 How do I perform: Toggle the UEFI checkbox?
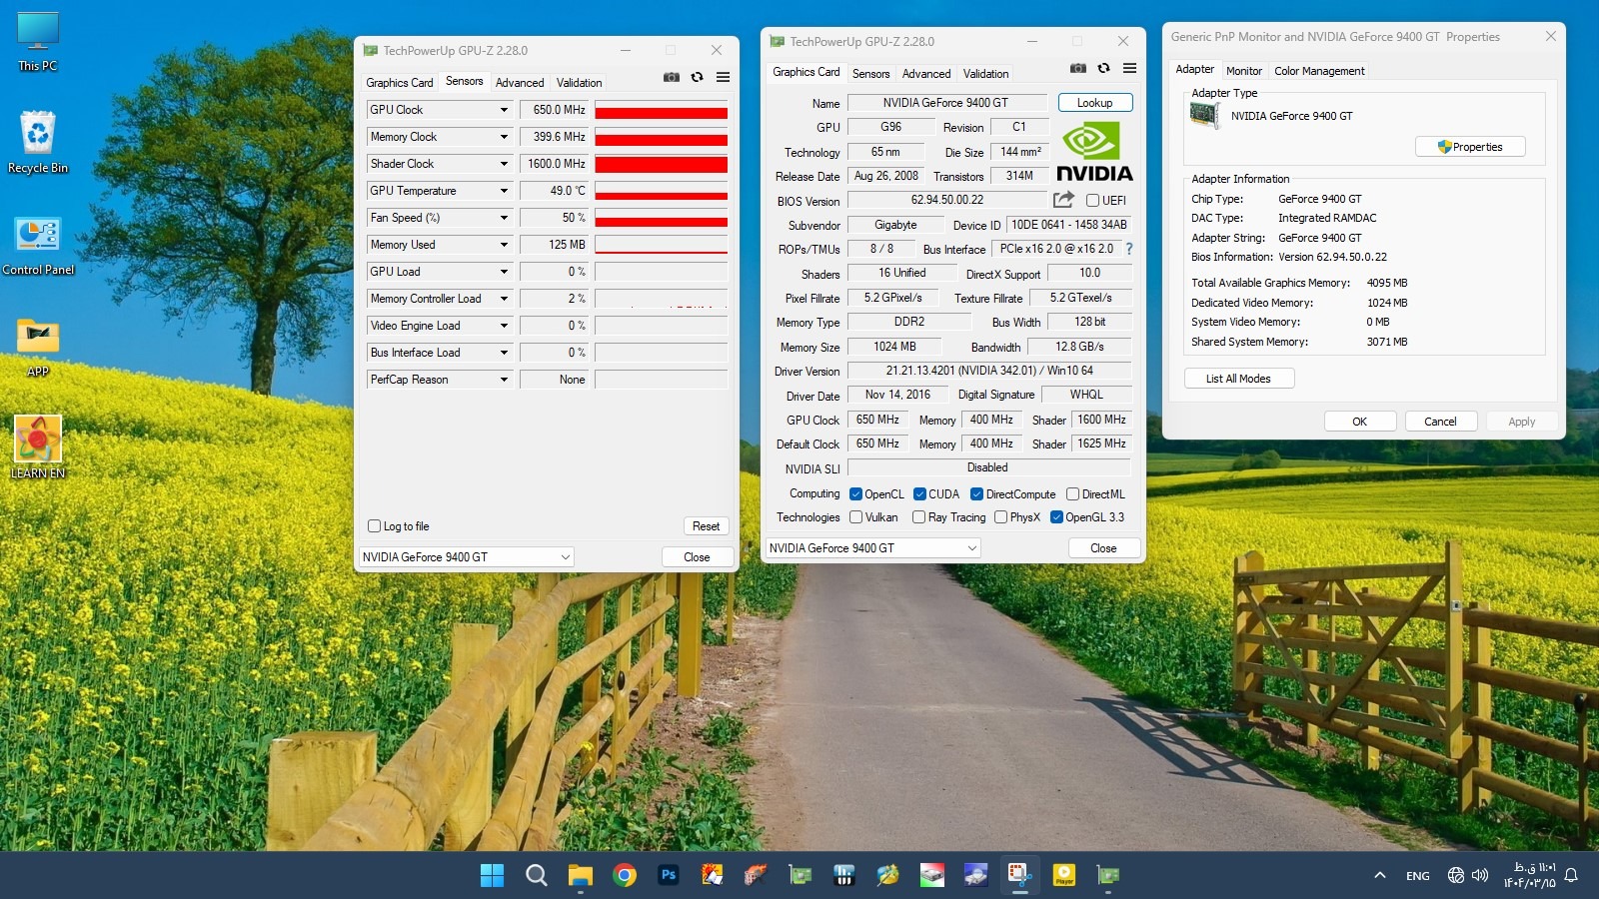click(1092, 201)
